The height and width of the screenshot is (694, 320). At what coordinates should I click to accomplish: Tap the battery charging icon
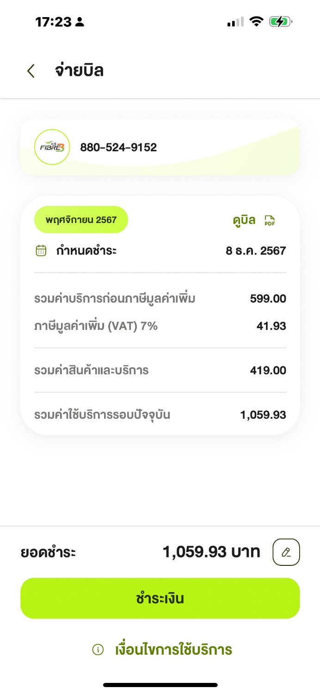click(281, 21)
